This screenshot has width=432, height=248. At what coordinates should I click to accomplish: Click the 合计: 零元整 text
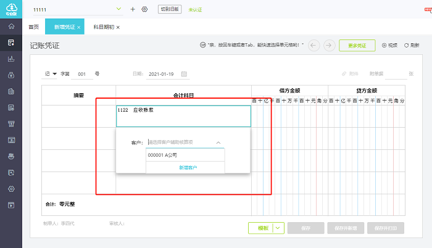click(x=60, y=204)
